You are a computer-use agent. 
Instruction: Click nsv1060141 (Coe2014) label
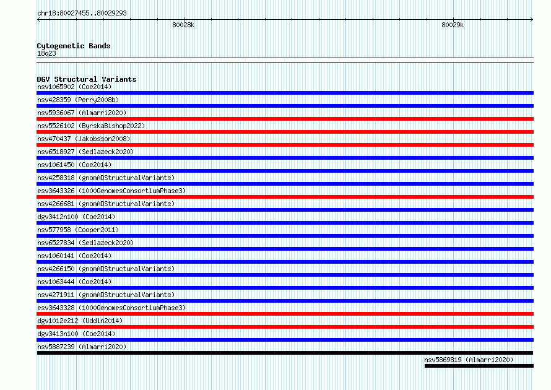coord(74,256)
